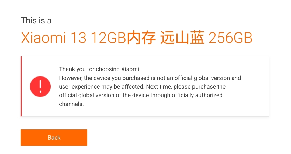Click "Xiaomi 13" in the orange heading
The width and height of the screenshot is (291, 154).
click(x=54, y=38)
